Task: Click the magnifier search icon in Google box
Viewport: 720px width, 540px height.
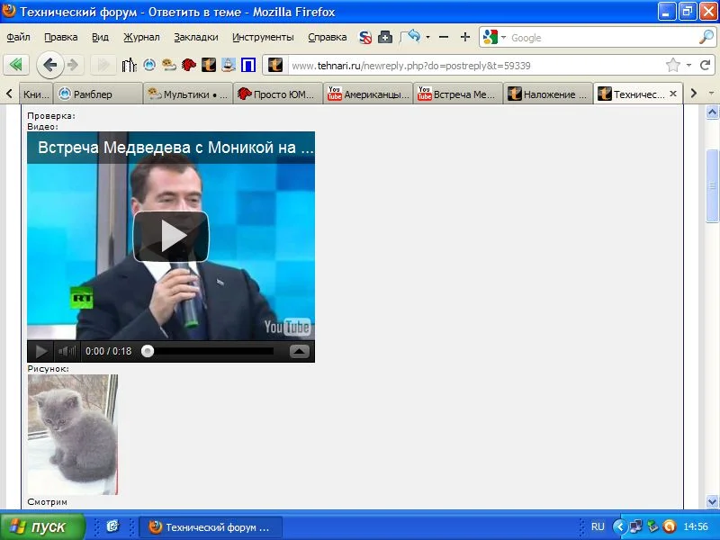Action: tap(706, 37)
